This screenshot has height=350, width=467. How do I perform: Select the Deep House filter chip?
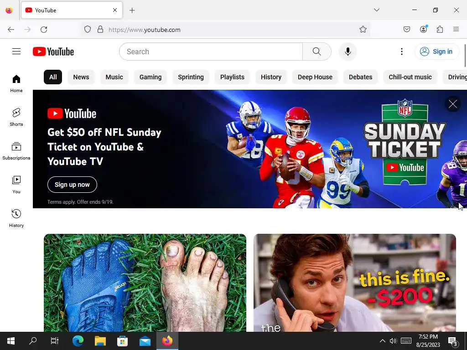(315, 77)
